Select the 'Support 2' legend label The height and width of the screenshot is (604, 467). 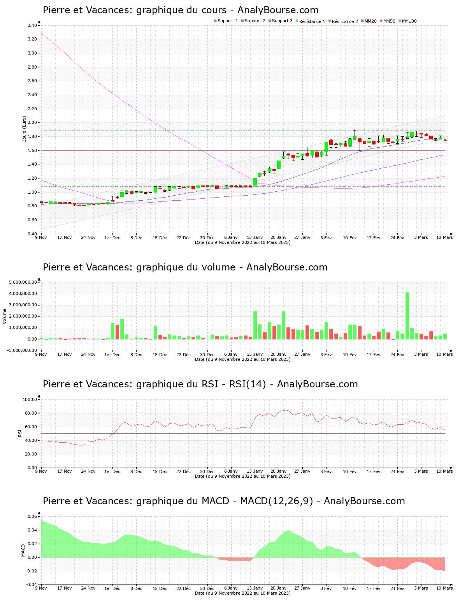[x=255, y=21]
